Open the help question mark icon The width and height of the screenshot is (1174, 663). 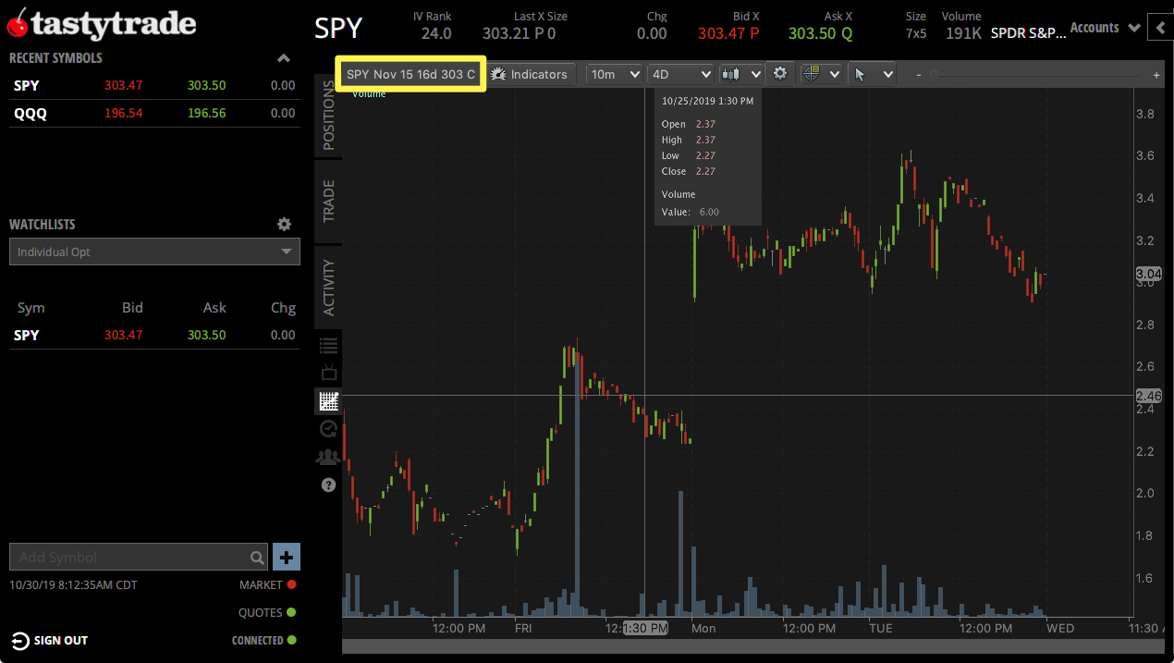click(328, 484)
